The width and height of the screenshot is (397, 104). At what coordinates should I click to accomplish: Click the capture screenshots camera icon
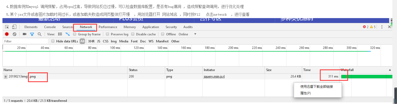24,34
